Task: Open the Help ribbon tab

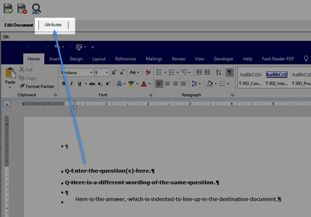Action: click(248, 59)
